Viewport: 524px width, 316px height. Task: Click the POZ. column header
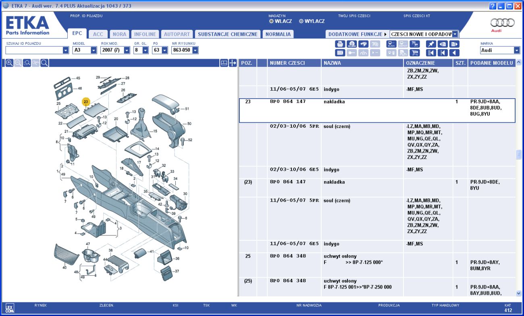tap(248, 63)
